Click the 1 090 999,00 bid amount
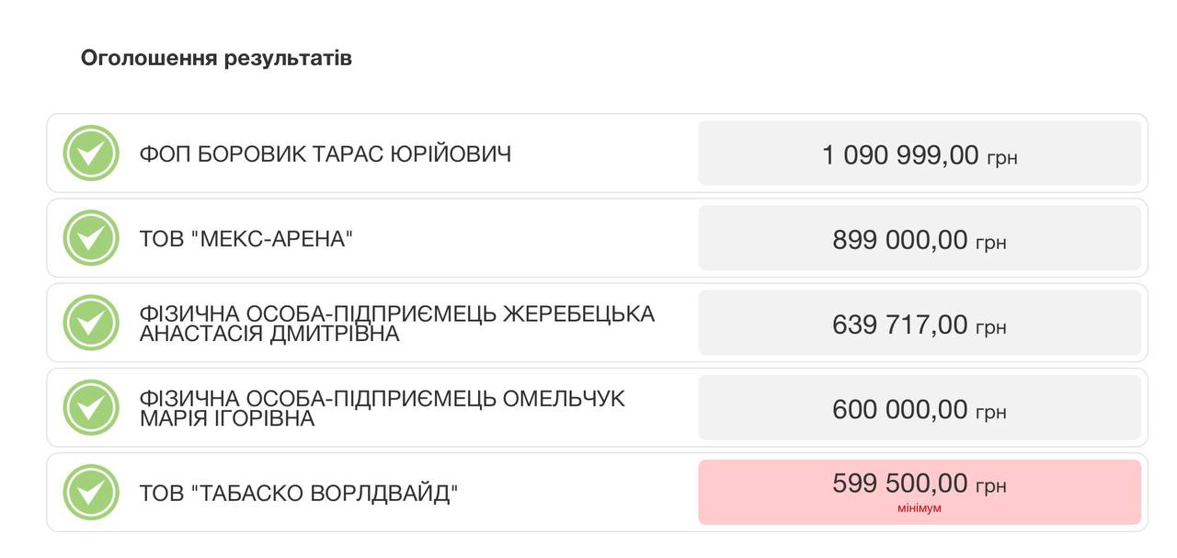1177x558 pixels. click(900, 154)
